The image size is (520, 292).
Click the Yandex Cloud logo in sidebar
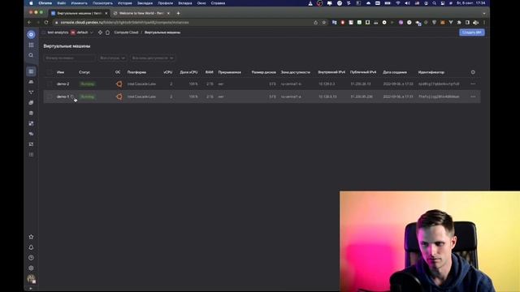31,34
